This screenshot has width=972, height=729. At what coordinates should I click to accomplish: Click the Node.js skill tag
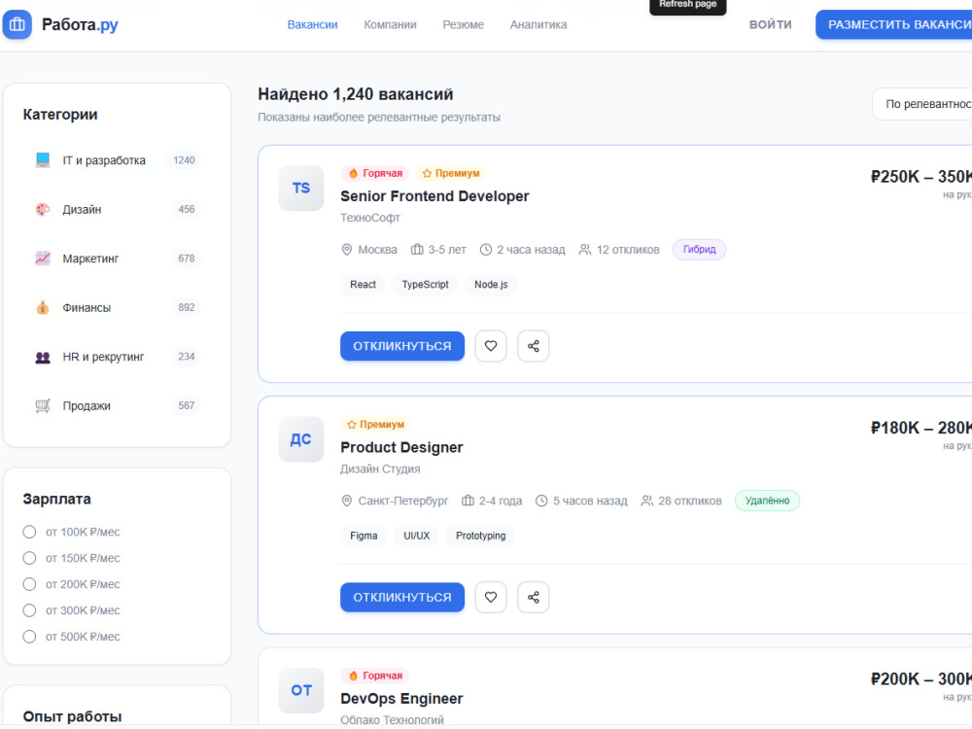[x=491, y=285]
